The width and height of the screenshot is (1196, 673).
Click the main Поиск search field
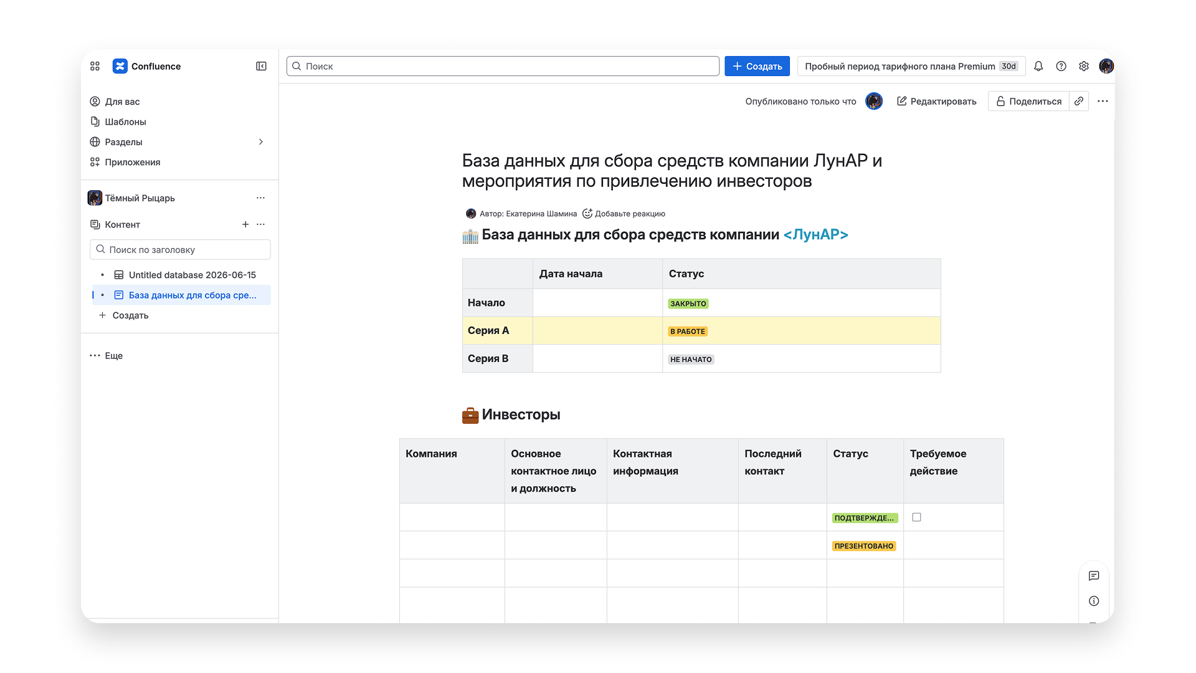(x=503, y=66)
